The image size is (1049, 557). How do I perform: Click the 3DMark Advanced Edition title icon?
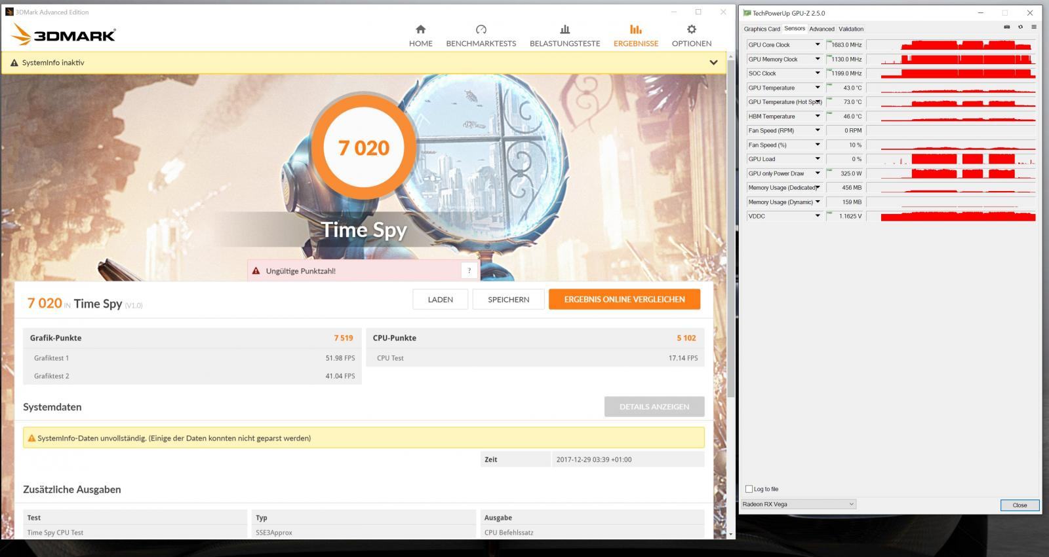[x=9, y=12]
